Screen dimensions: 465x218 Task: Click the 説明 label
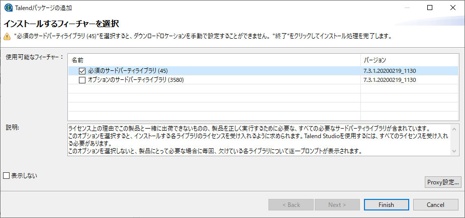pyautogui.click(x=13, y=128)
